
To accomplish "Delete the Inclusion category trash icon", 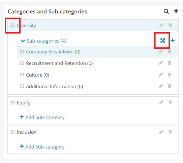I will (x=170, y=132).
